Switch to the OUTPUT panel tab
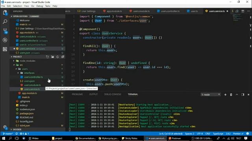Viewport: 252px width, 141px height. 93,94
